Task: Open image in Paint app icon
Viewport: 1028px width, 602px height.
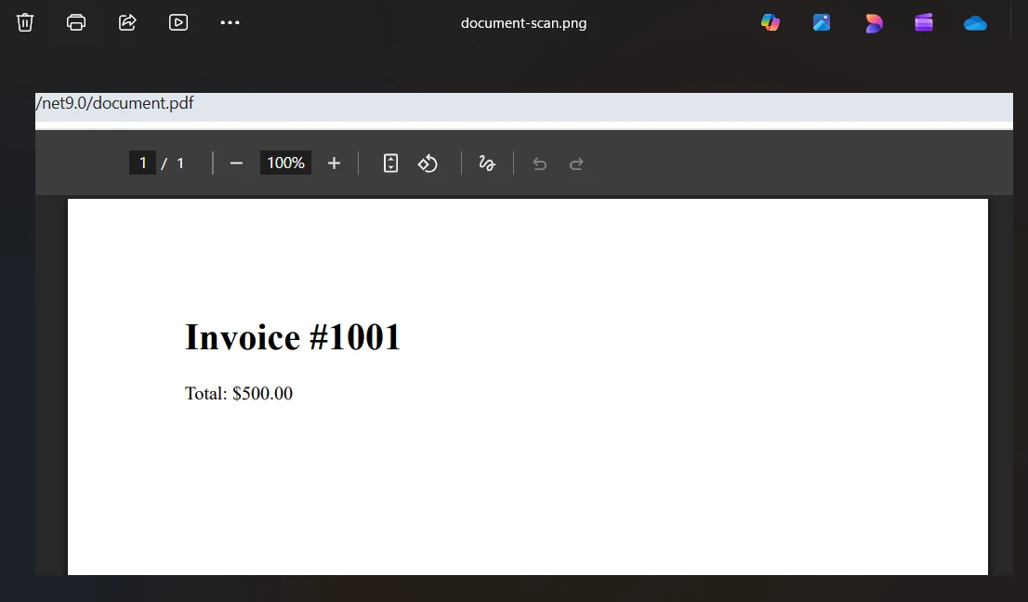Action: pos(822,22)
